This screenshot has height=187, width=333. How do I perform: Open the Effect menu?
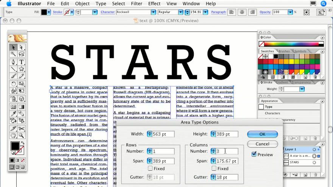coord(154,4)
